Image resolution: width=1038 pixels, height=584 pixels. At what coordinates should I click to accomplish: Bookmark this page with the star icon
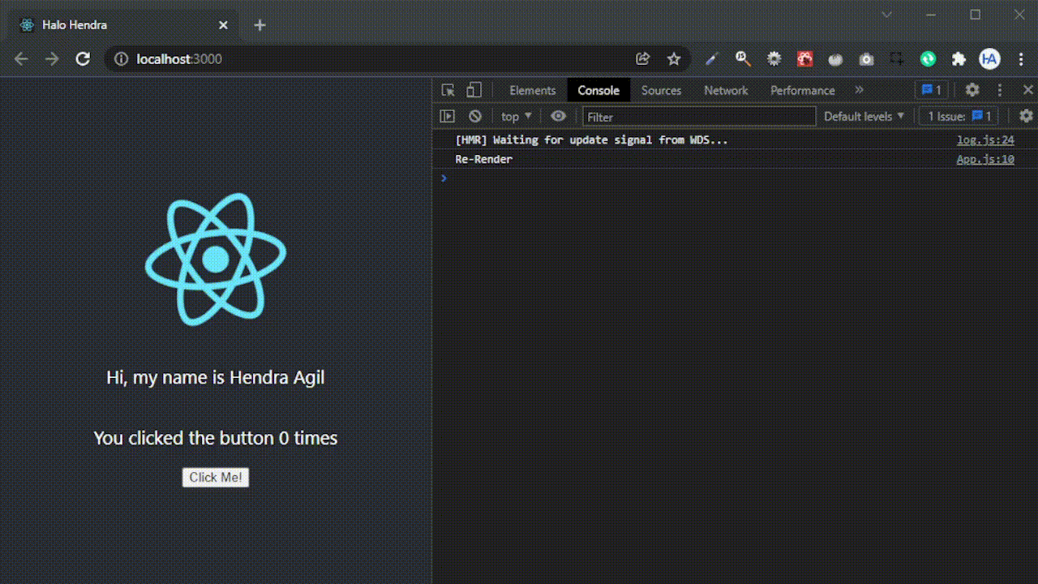[673, 58]
